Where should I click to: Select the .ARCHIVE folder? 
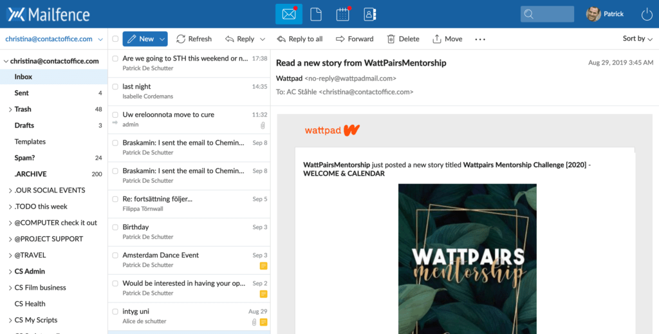[30, 174]
